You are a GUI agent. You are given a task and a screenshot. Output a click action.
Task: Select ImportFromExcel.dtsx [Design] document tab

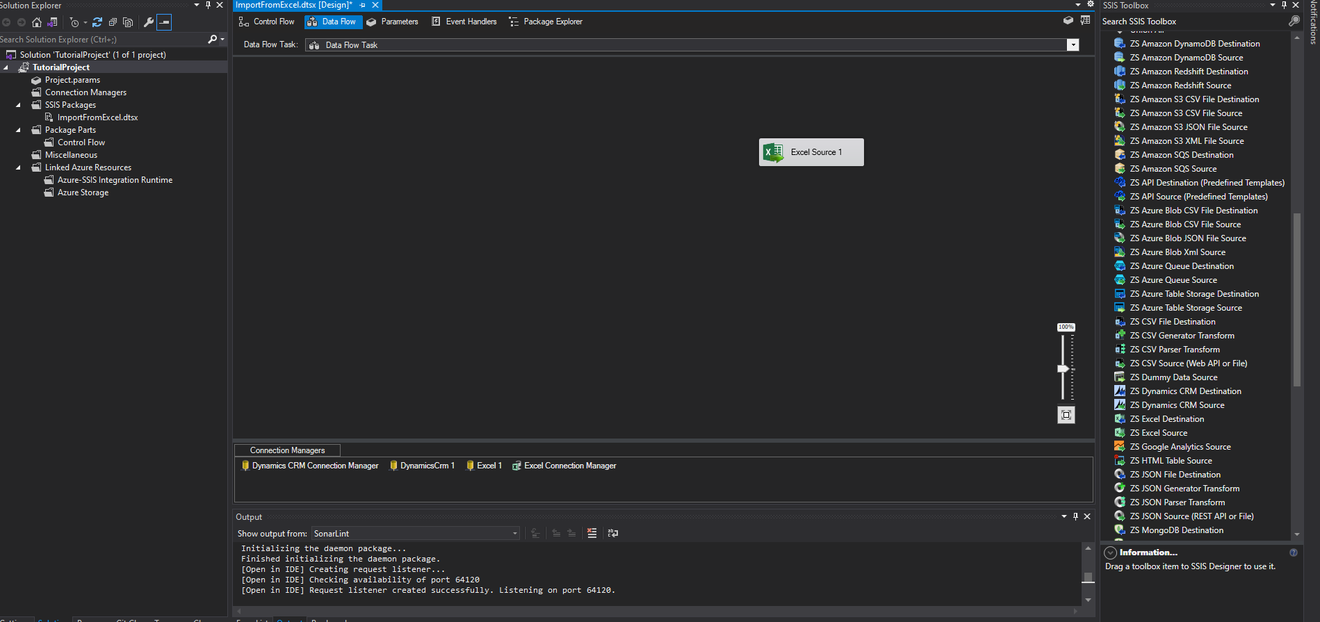tap(294, 5)
